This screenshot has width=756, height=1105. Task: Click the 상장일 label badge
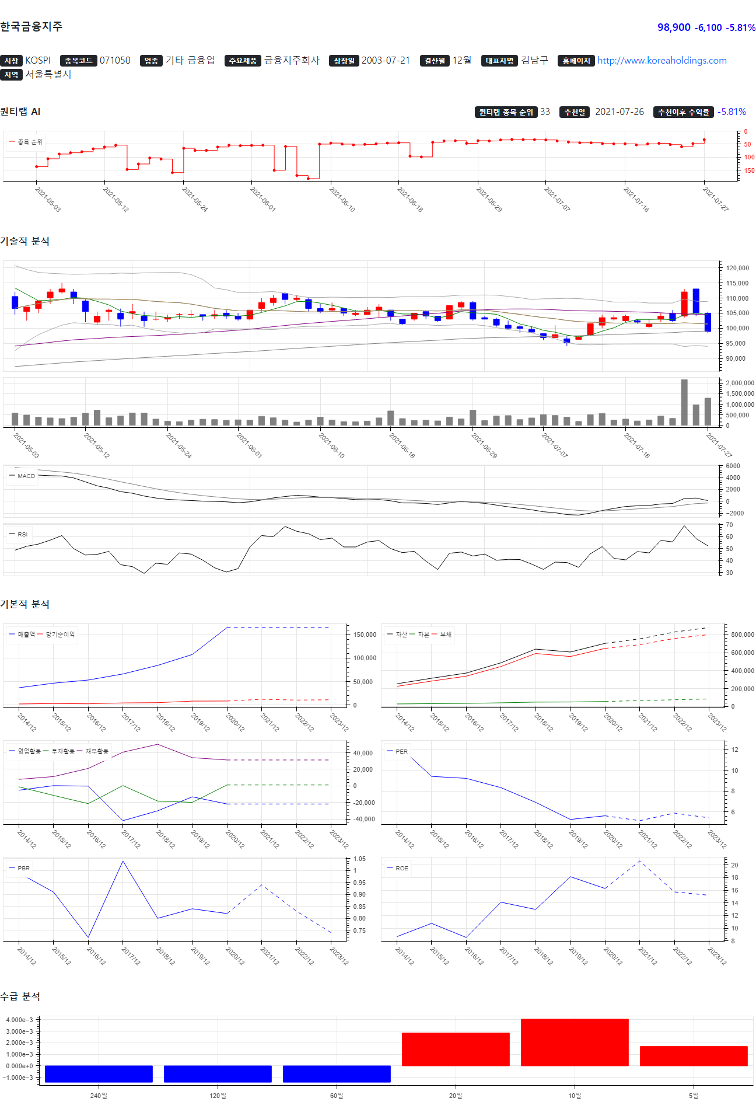tap(344, 61)
